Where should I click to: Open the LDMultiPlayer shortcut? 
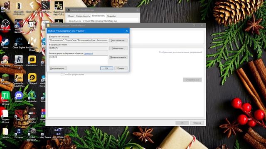click(x=32, y=61)
